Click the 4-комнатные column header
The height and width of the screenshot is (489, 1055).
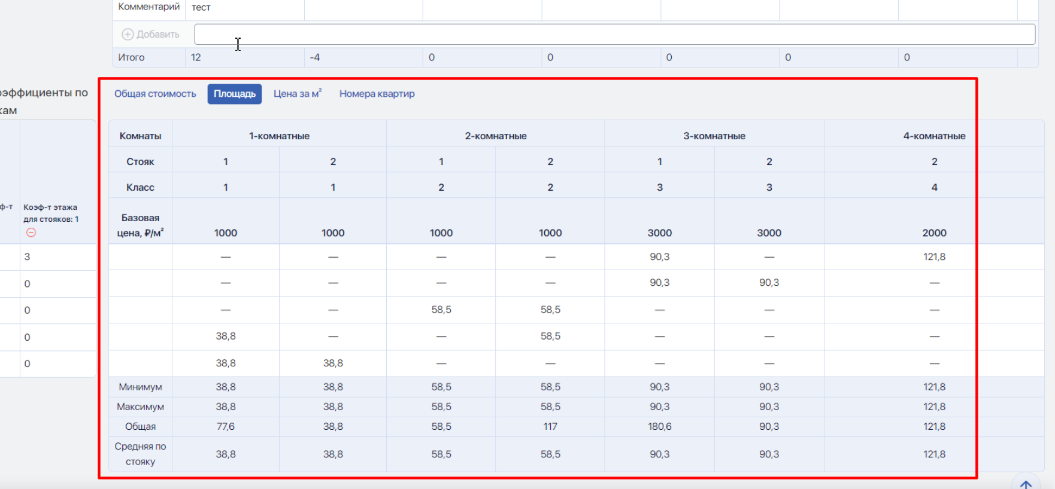pyautogui.click(x=934, y=136)
